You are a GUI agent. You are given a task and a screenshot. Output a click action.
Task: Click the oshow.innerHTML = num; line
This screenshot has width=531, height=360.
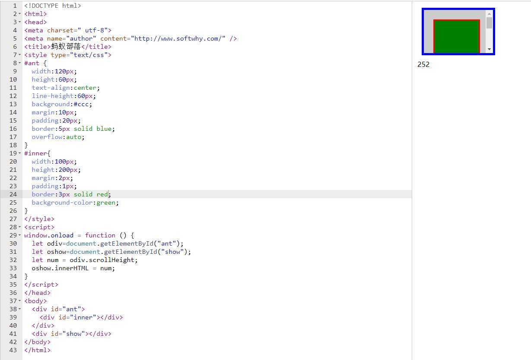click(73, 268)
